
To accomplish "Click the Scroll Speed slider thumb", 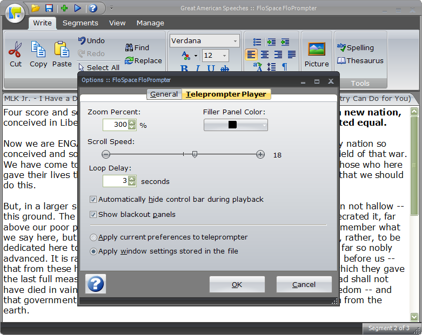I will click(x=195, y=154).
